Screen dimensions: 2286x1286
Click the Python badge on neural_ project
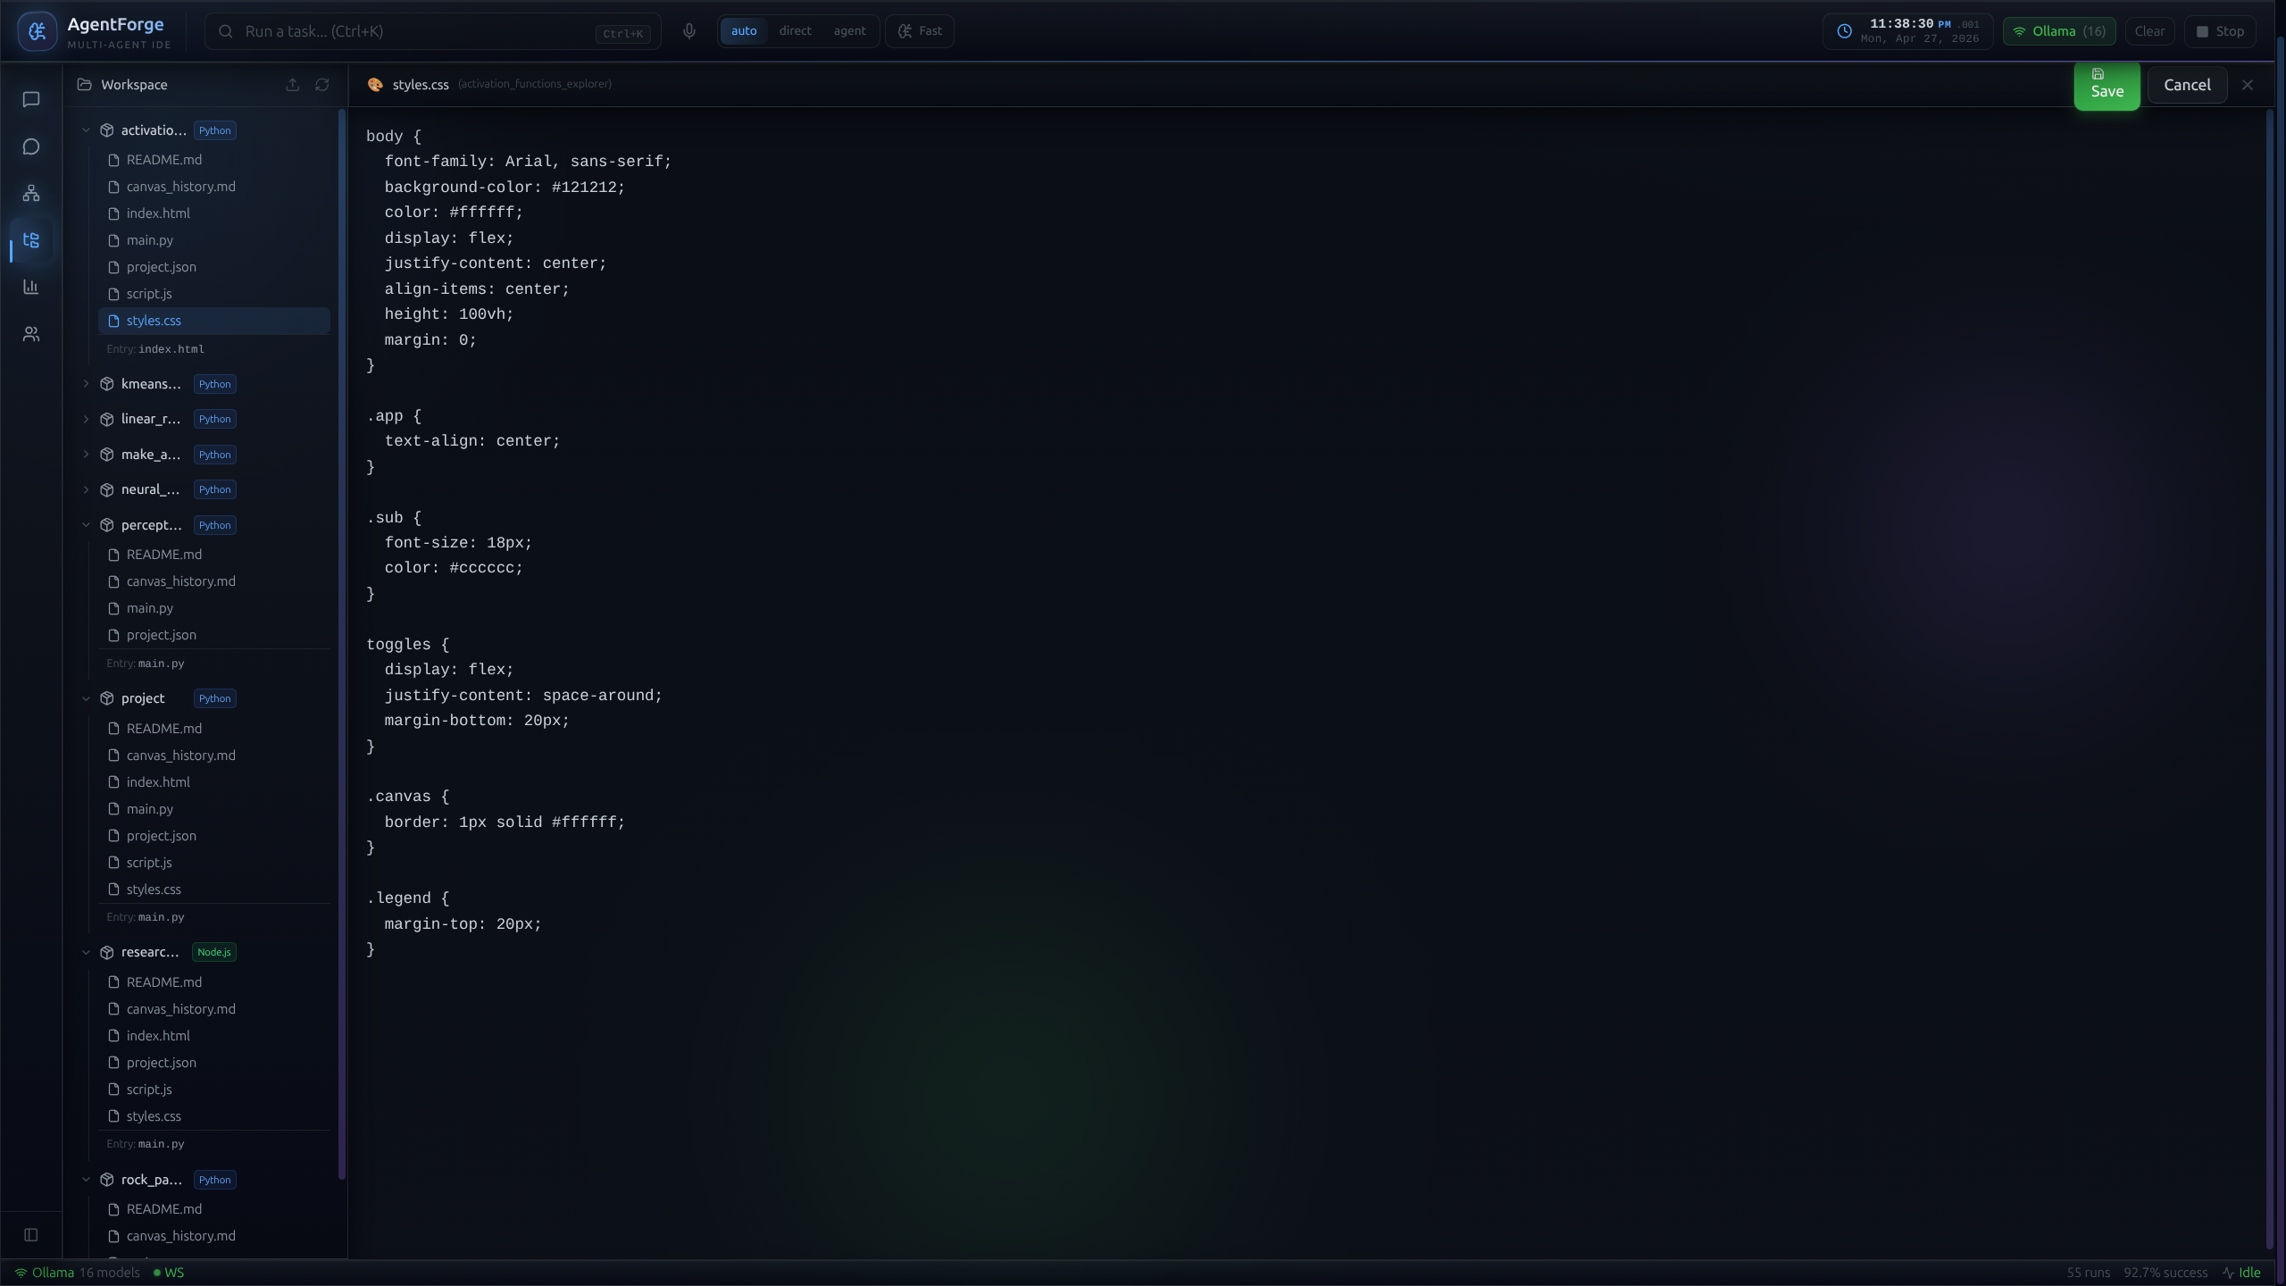pos(214,489)
